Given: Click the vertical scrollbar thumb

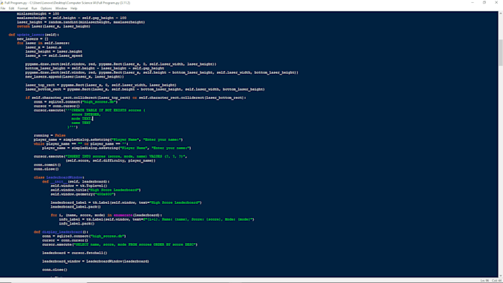Looking at the screenshot, I should coord(501,52).
